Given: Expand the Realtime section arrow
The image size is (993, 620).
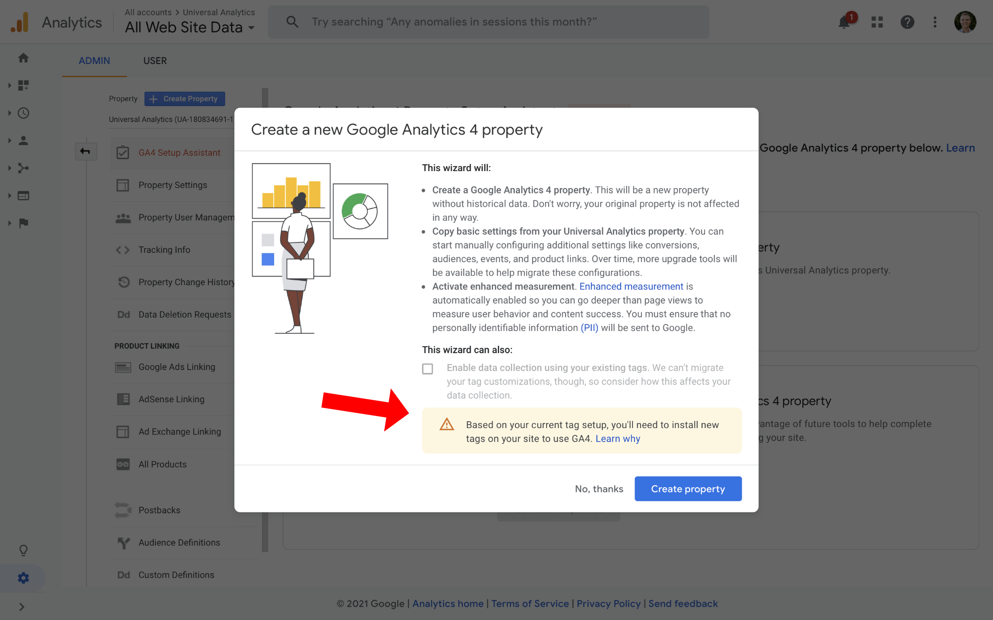Looking at the screenshot, I should click(9, 113).
